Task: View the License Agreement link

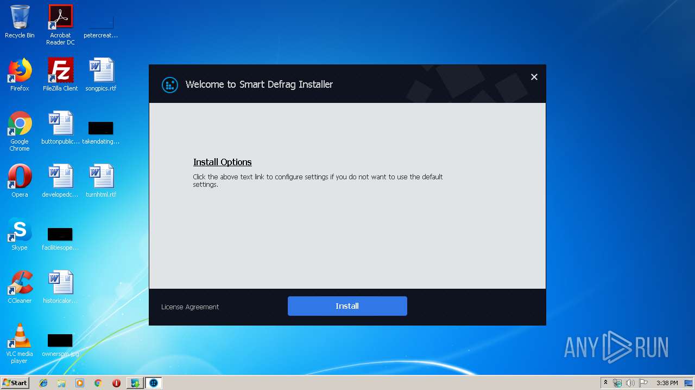Action: click(x=190, y=307)
